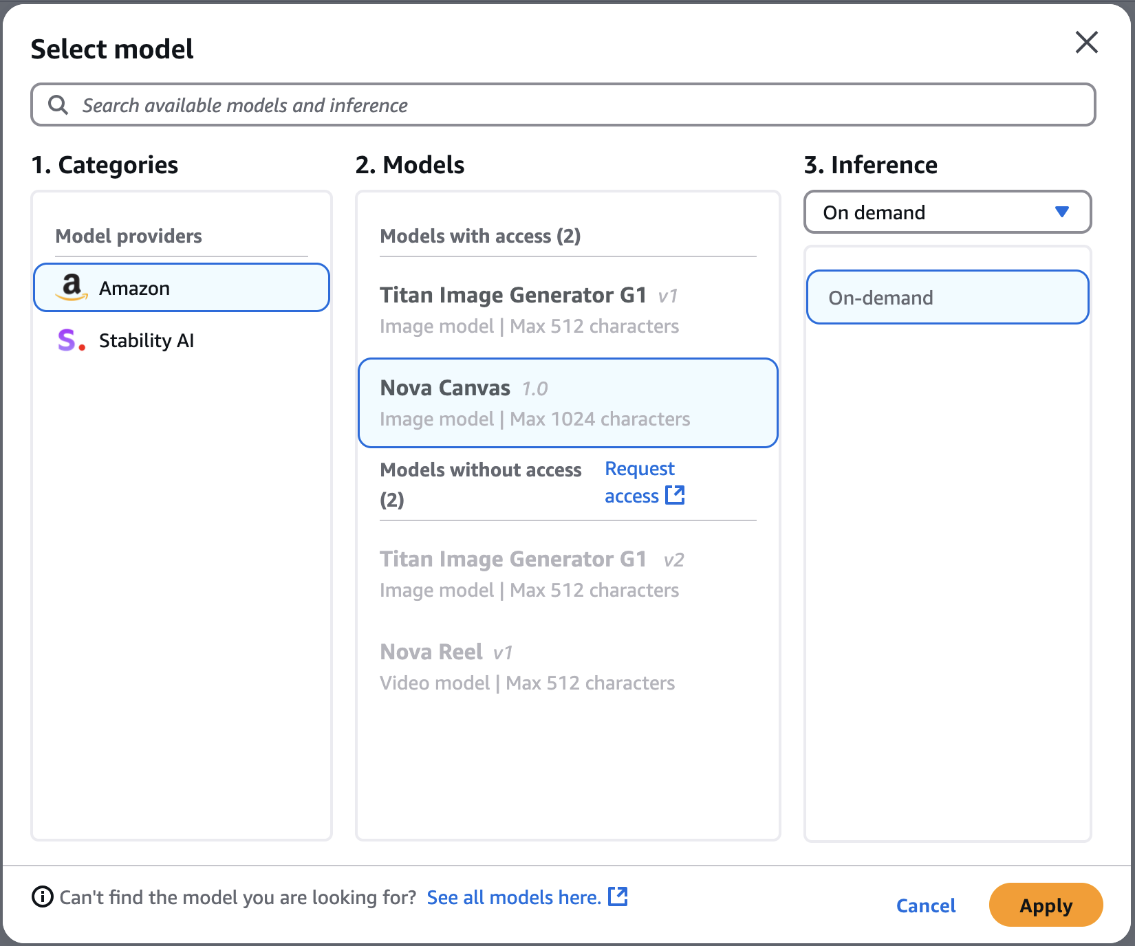The width and height of the screenshot is (1135, 946).
Task: Open the On demand inference dropdown
Action: point(947,212)
